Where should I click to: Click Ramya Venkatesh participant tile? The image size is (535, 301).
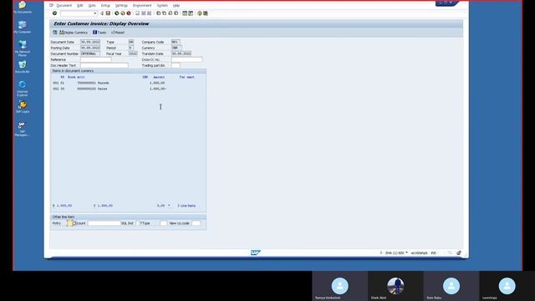[340, 286]
